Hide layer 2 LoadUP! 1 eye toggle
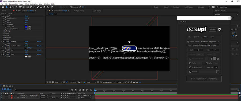Viewport: 241px width, 101px height. (2, 98)
